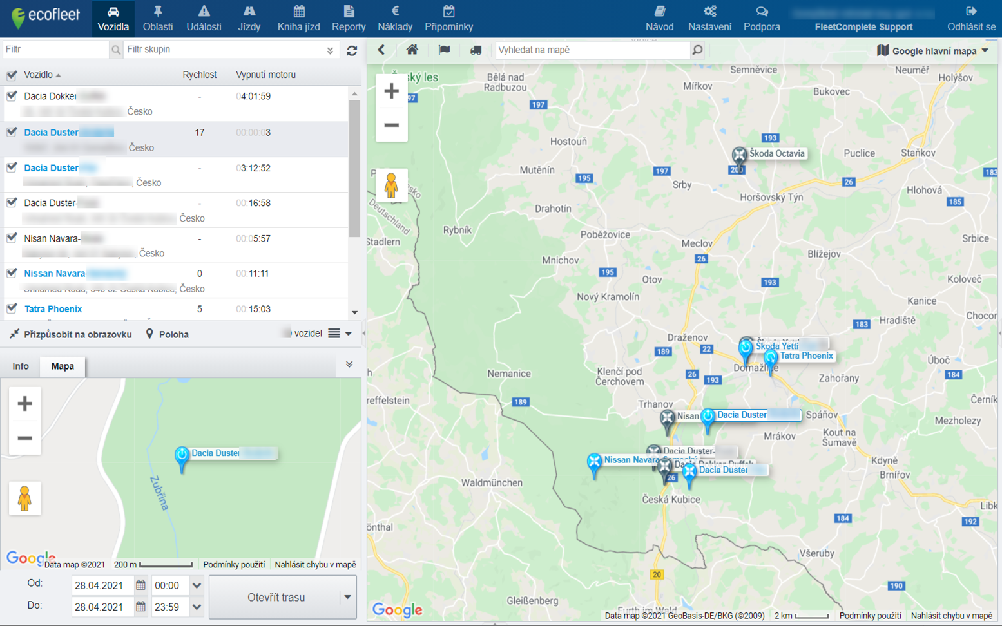
Task: Sort by Rychlost column header
Action: point(199,75)
